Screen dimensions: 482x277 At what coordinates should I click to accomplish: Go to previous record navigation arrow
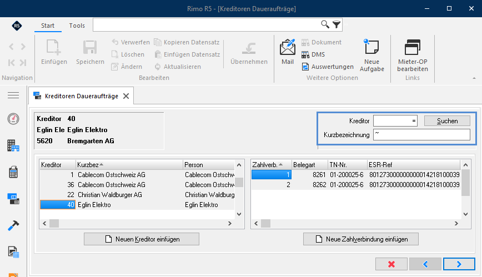pos(11,47)
